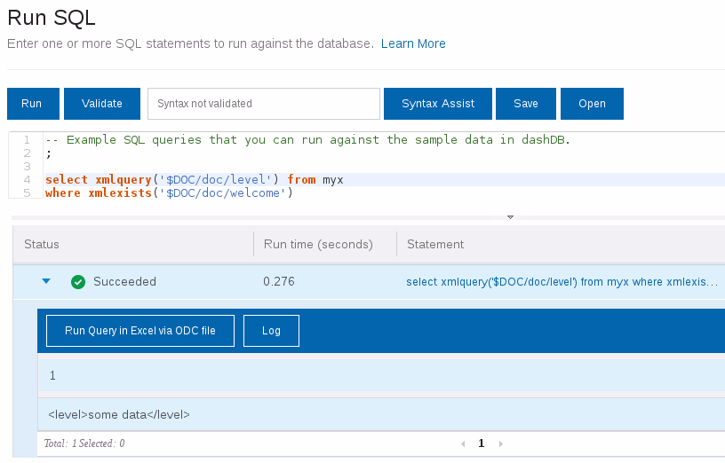Click the Open button
The height and width of the screenshot is (463, 725).
pyautogui.click(x=592, y=104)
